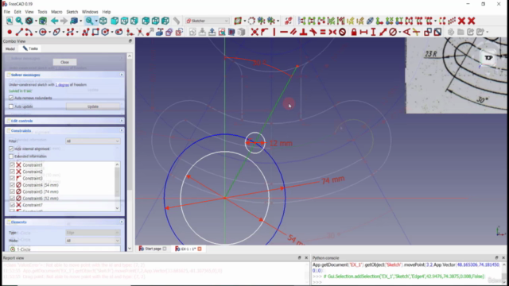Toggle Auto remove redundants checkbox
The height and width of the screenshot is (286, 509).
coord(11,98)
